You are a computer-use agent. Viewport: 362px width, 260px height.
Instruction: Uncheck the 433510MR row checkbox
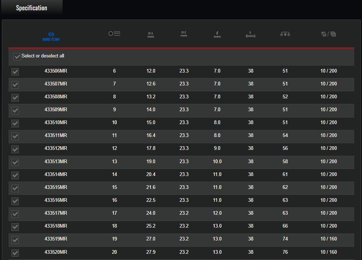click(x=15, y=123)
